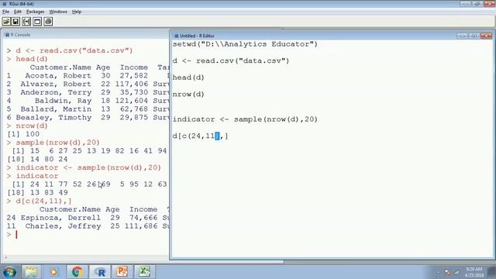Click the console output line [18] 13 83 49

point(37,193)
